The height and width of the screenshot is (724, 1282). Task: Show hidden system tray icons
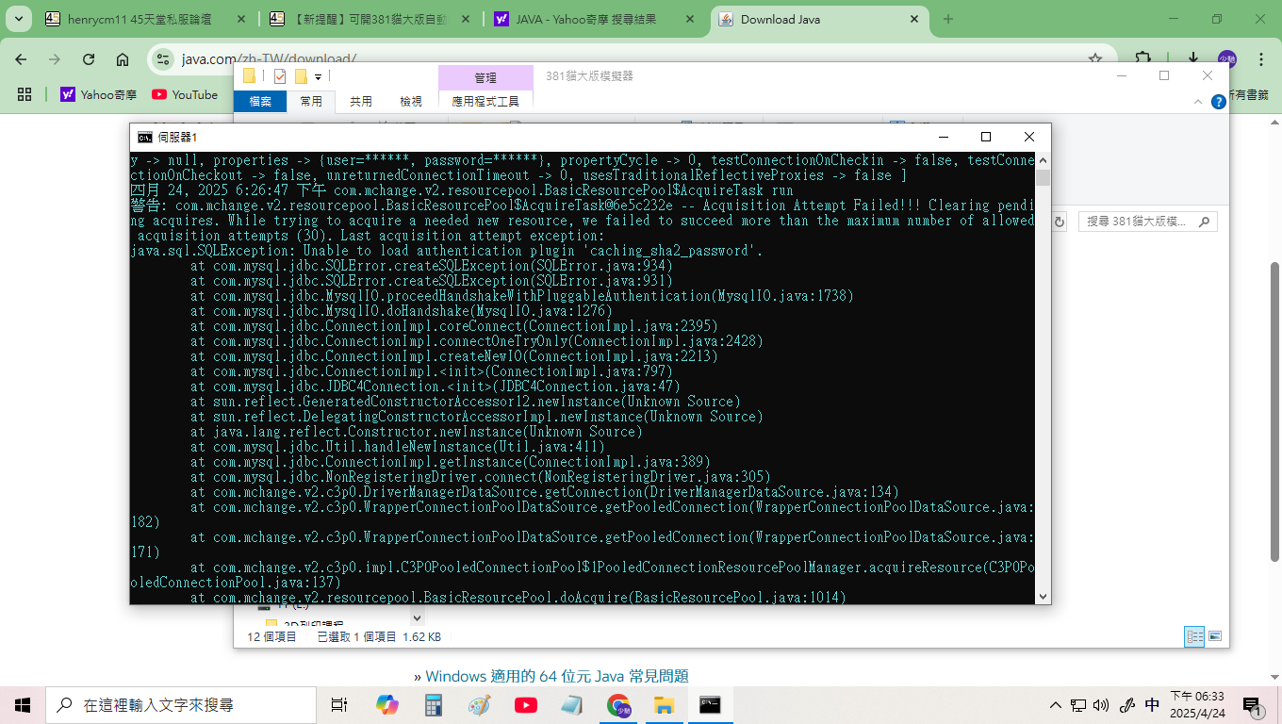(x=1056, y=705)
